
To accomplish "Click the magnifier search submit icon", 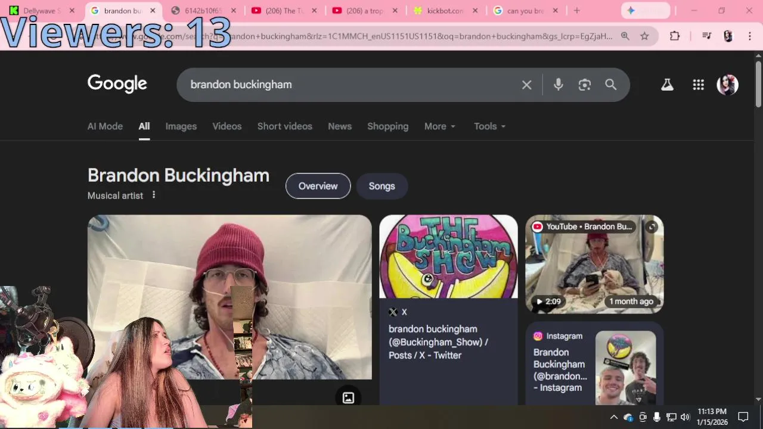I will tap(610, 85).
